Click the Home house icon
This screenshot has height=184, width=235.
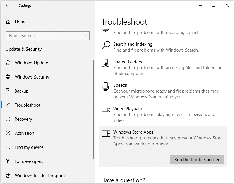point(8,22)
